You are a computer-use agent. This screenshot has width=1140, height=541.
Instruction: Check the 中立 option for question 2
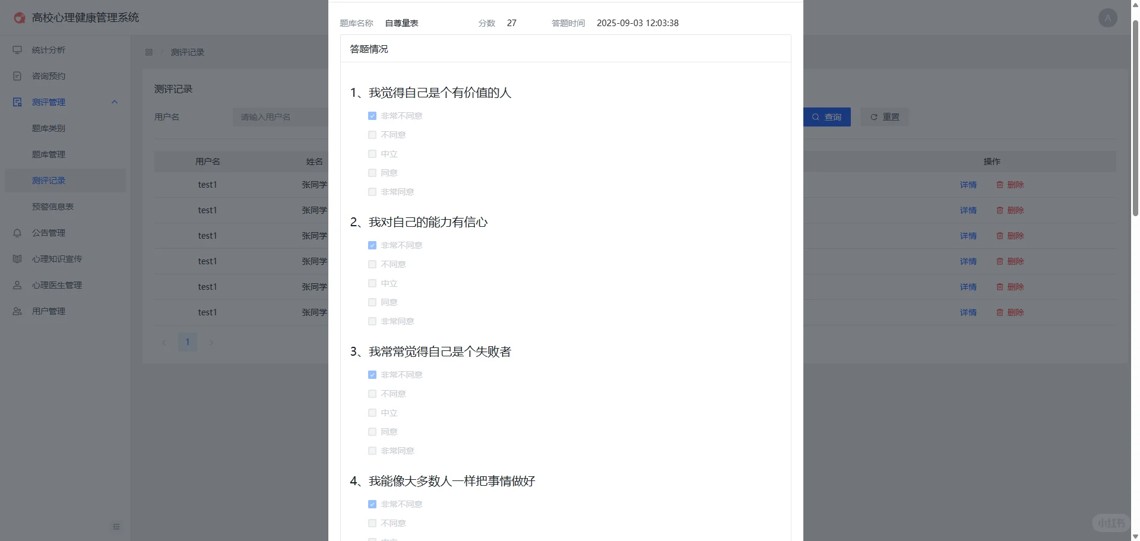[372, 283]
